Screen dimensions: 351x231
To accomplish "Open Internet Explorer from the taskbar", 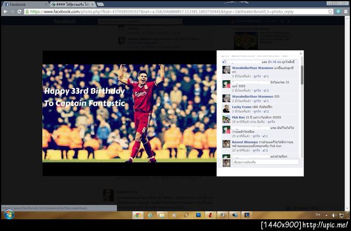I will (x=150, y=215).
